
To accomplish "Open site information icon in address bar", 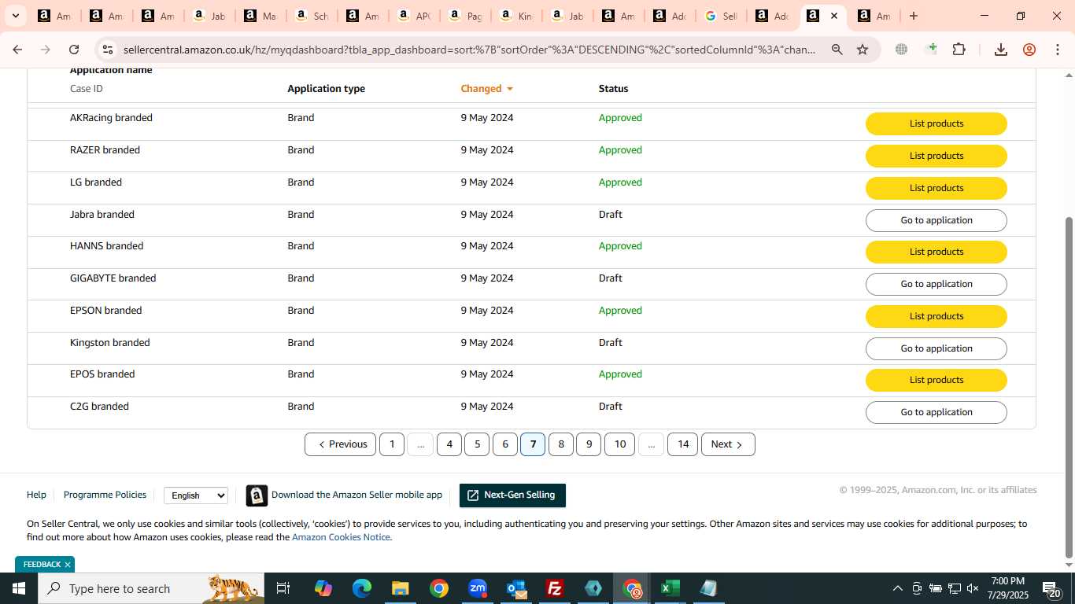I will pyautogui.click(x=108, y=50).
